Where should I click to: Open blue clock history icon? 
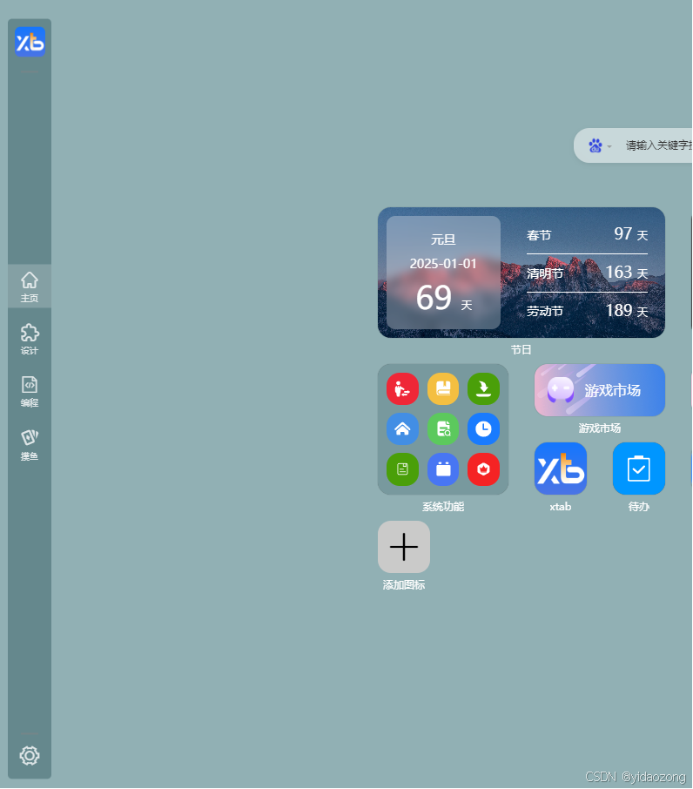(483, 428)
